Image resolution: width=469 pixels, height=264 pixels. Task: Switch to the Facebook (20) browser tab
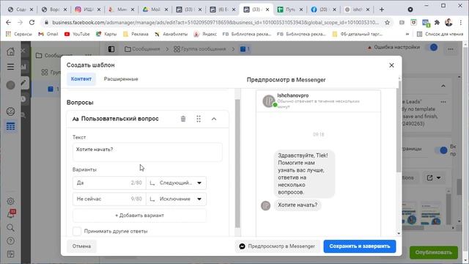pos(324,10)
